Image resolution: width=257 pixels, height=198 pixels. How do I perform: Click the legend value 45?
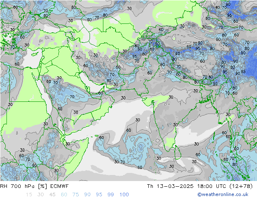tap(52, 195)
